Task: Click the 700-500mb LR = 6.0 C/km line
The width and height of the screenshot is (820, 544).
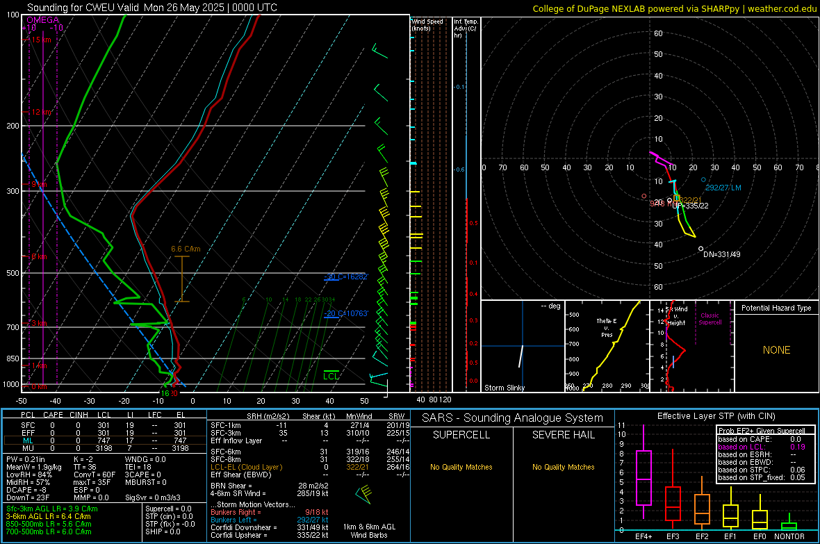Action: click(49, 531)
